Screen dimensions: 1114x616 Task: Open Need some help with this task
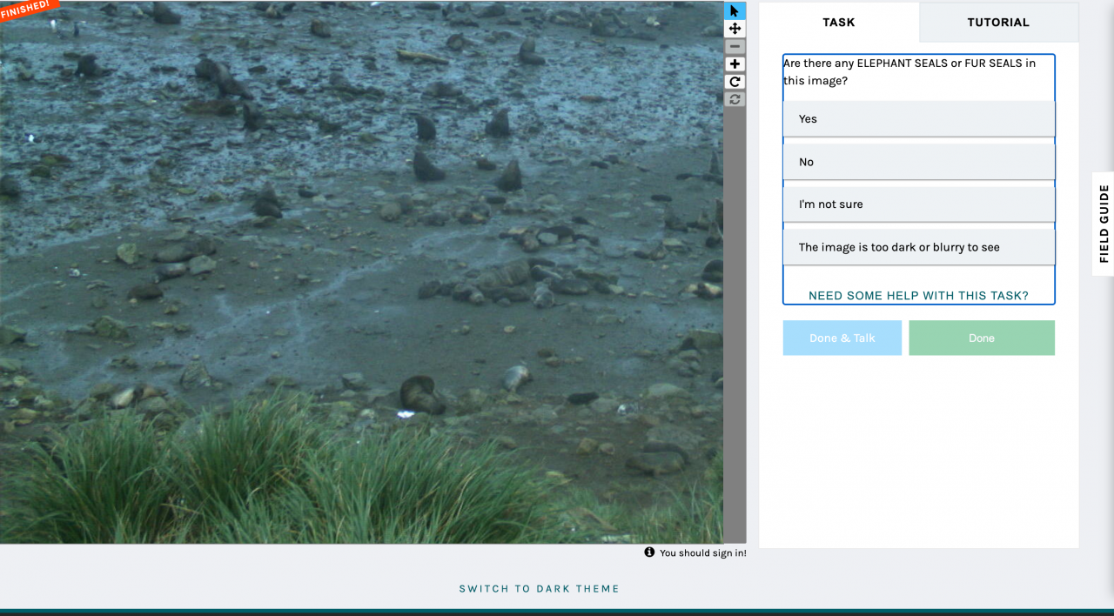pyautogui.click(x=918, y=296)
